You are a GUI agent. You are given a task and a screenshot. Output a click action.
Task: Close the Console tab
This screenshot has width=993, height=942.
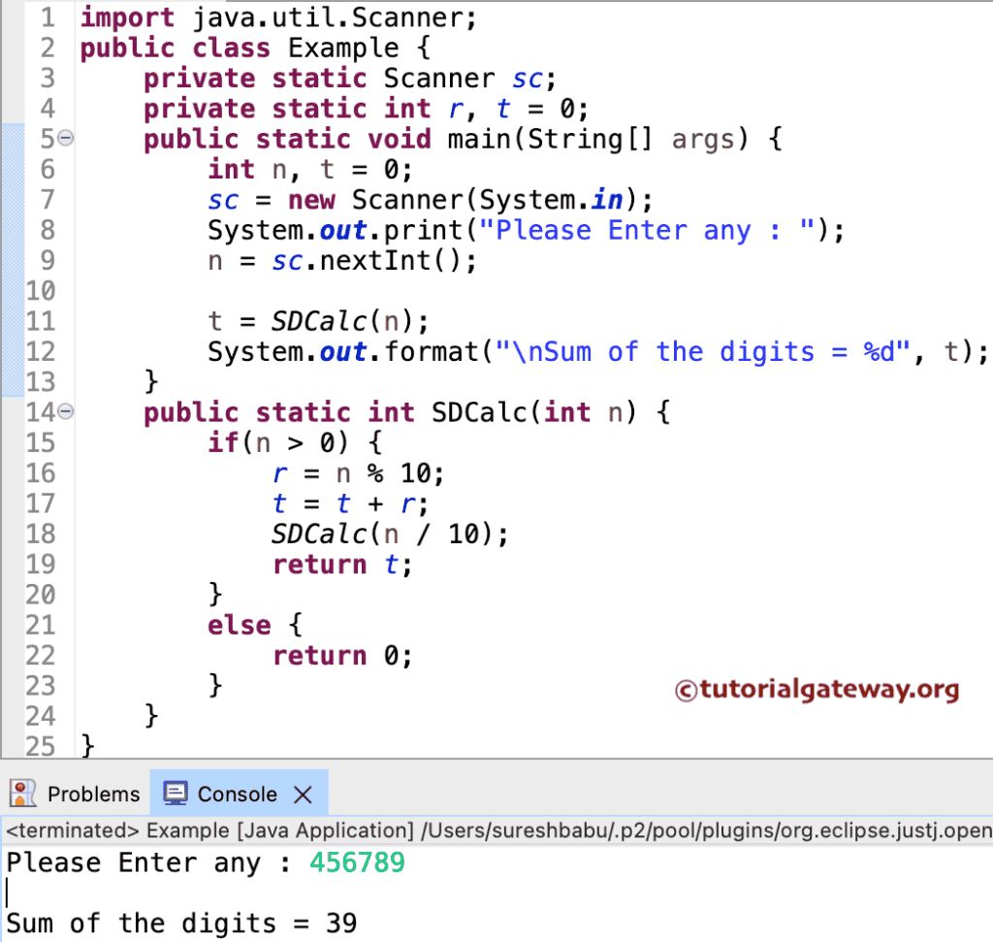(304, 793)
